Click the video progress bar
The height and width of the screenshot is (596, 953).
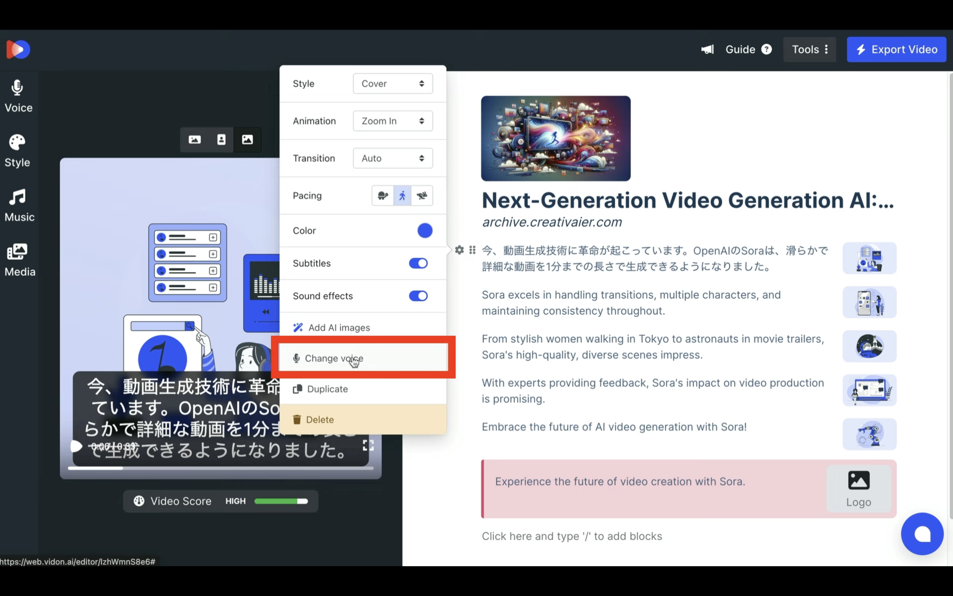[x=220, y=468]
